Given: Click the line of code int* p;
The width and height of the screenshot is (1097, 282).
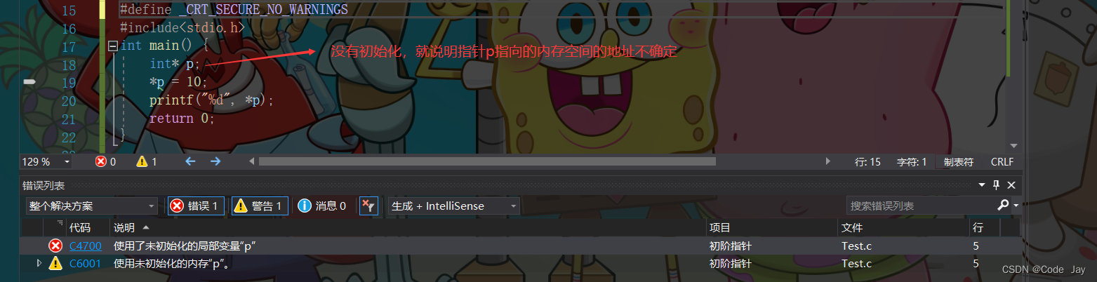Looking at the screenshot, I should click(x=175, y=65).
